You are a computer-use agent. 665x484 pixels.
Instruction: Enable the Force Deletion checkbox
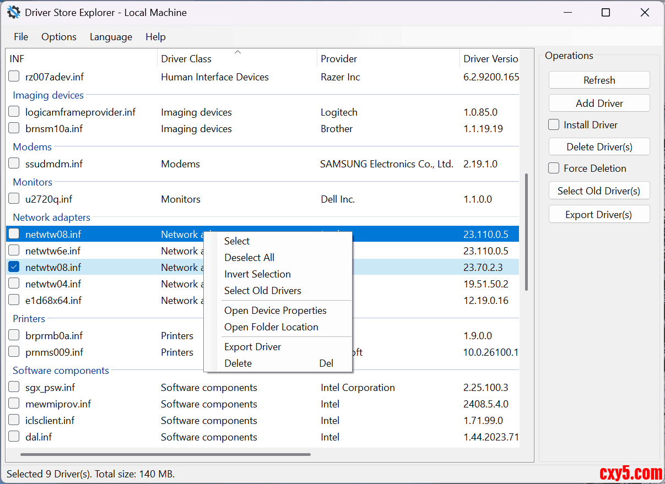click(554, 168)
